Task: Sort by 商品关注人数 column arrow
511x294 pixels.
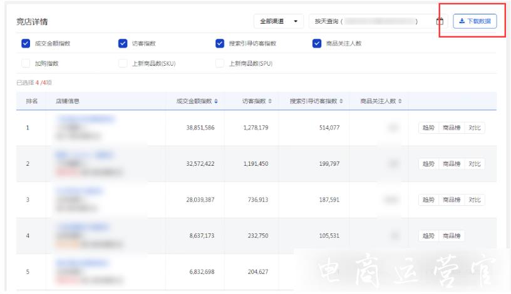Action: pyautogui.click(x=400, y=101)
